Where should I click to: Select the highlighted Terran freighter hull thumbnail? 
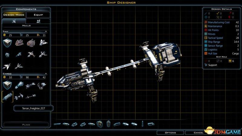pos(7,97)
